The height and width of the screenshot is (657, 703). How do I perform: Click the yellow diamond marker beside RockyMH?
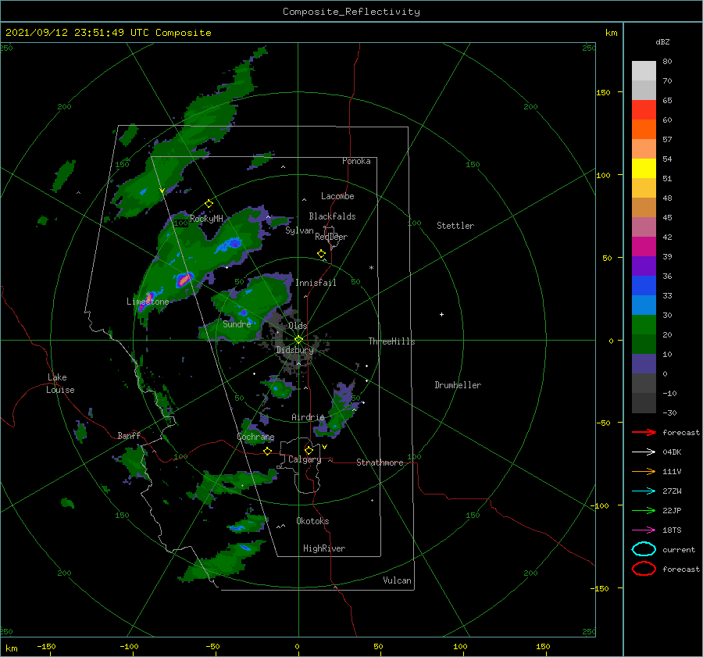(209, 204)
